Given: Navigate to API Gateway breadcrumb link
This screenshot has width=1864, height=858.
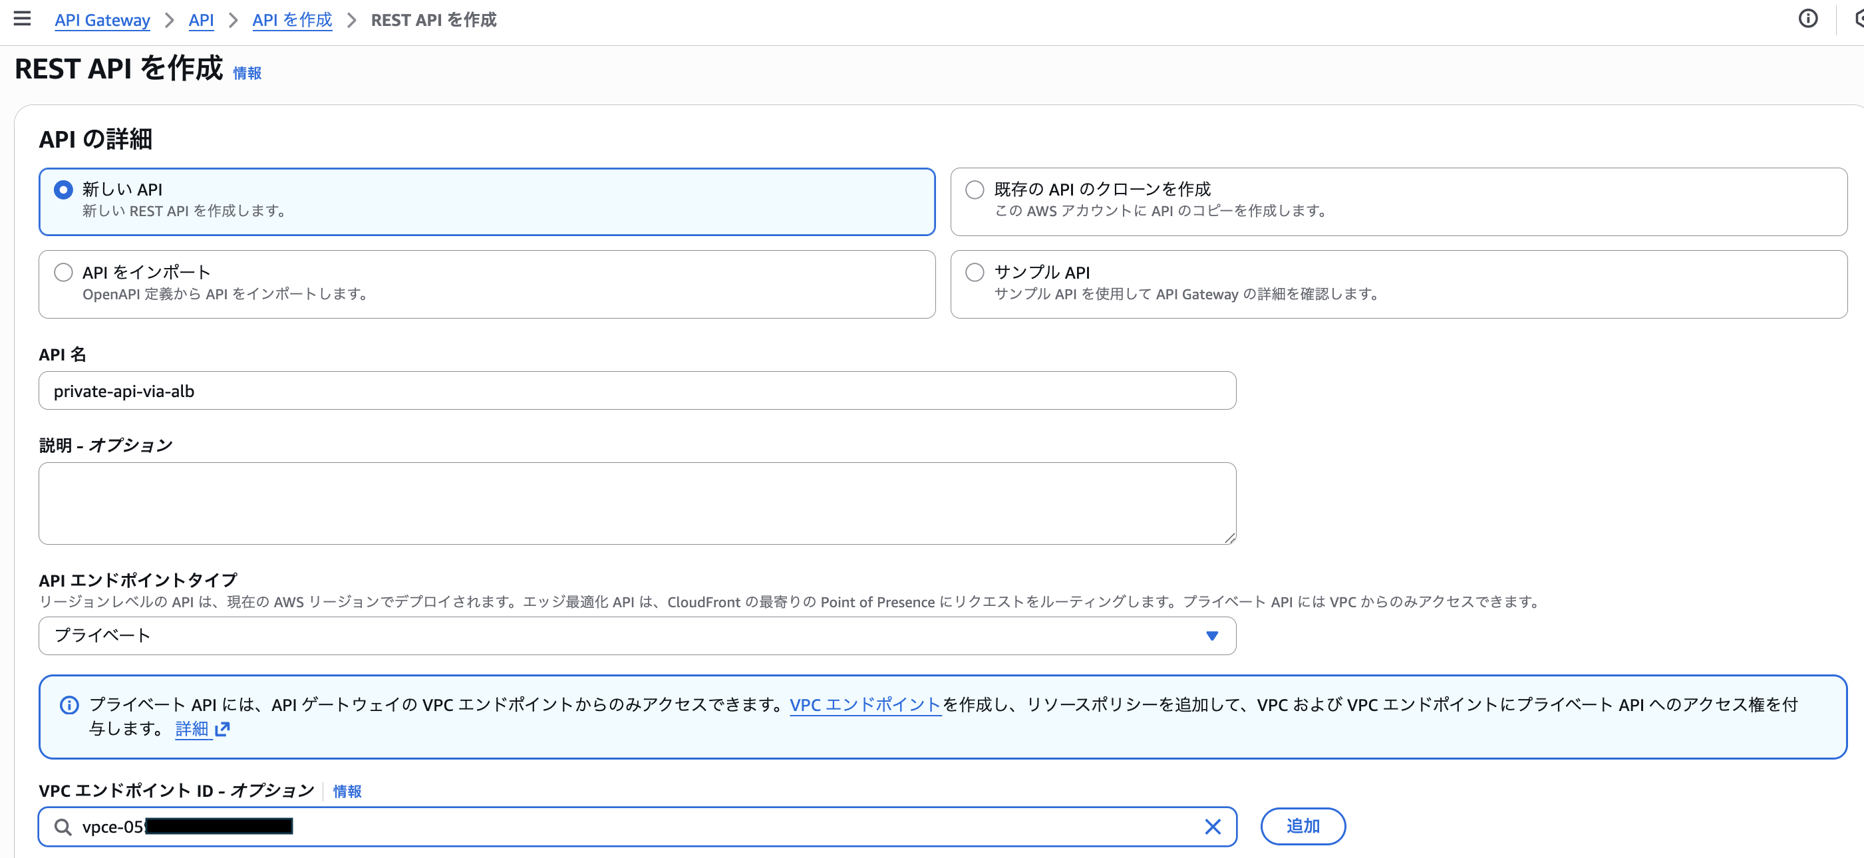Looking at the screenshot, I should [x=101, y=19].
